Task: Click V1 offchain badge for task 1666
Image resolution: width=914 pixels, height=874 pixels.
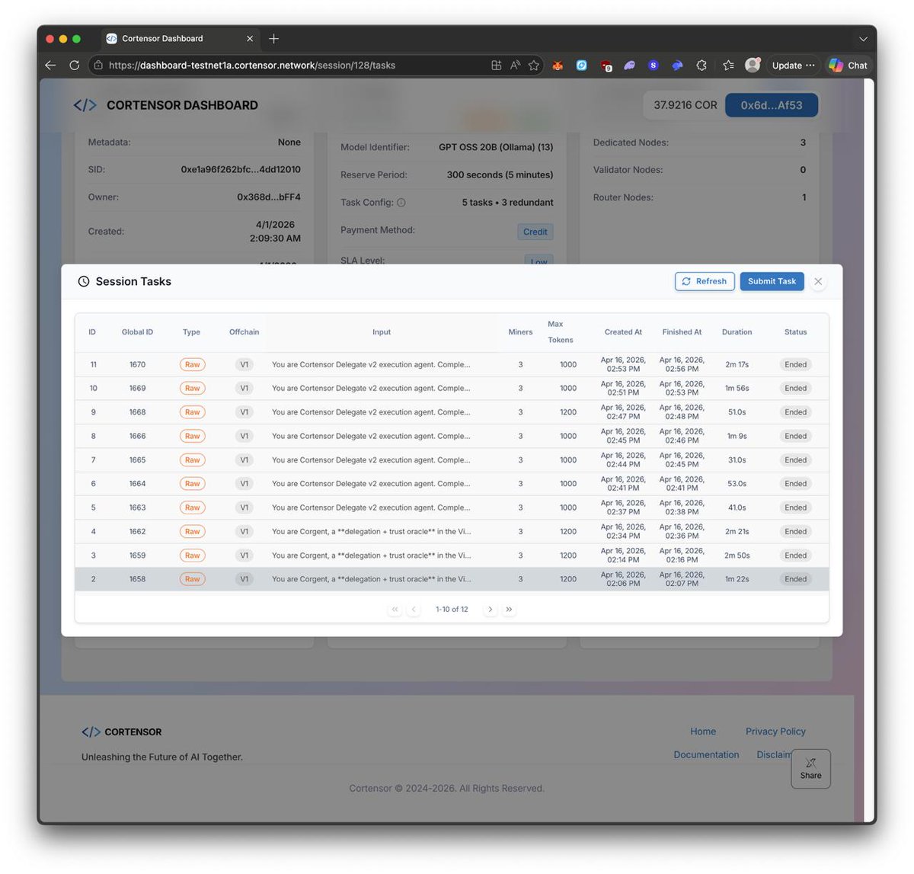Action: 244,437
